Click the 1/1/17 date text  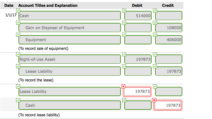[x=11, y=15]
